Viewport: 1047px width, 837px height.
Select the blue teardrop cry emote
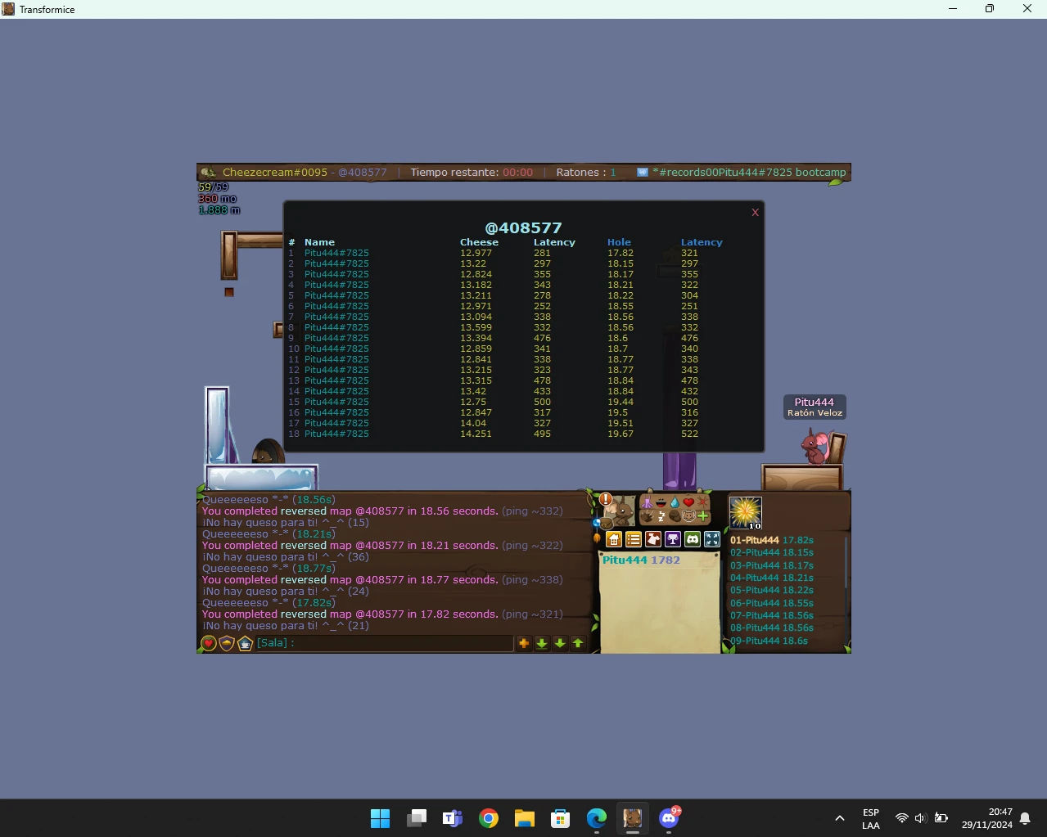[675, 502]
